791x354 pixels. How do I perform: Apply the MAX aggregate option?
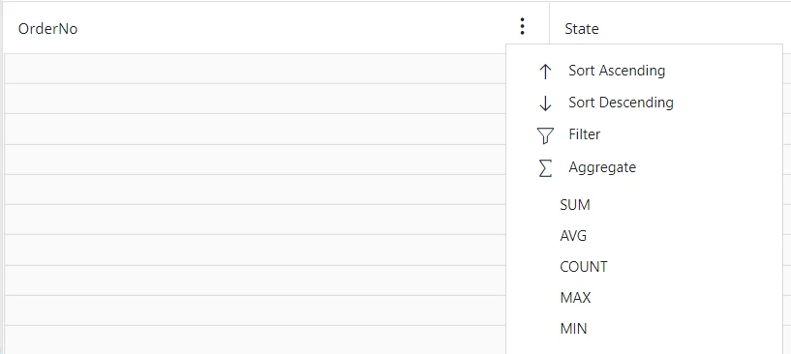(575, 298)
